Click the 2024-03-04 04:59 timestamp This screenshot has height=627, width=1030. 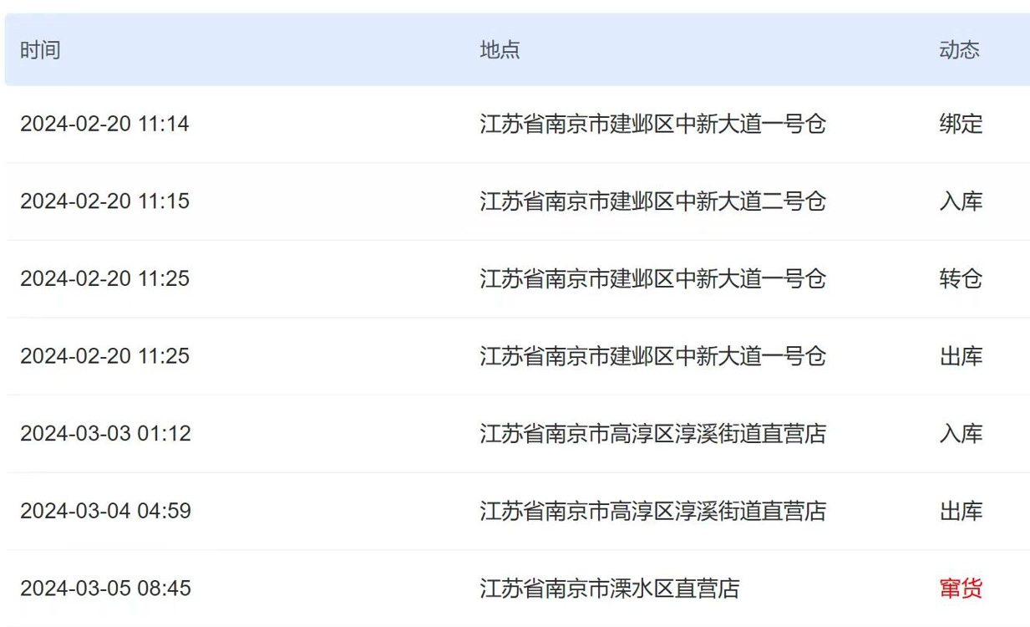[x=105, y=511]
